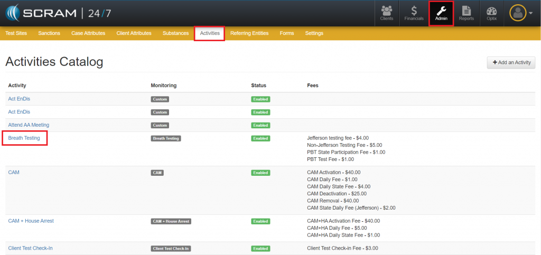541x255 pixels.
Task: Click the SCRAM 24/7 logo
Action: click(57, 13)
